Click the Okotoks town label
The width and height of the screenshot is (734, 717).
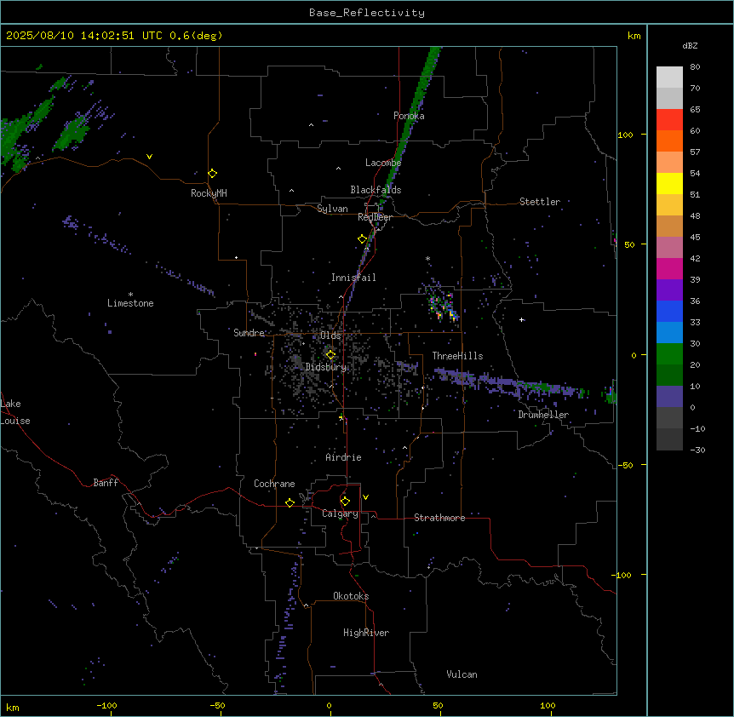point(351,596)
